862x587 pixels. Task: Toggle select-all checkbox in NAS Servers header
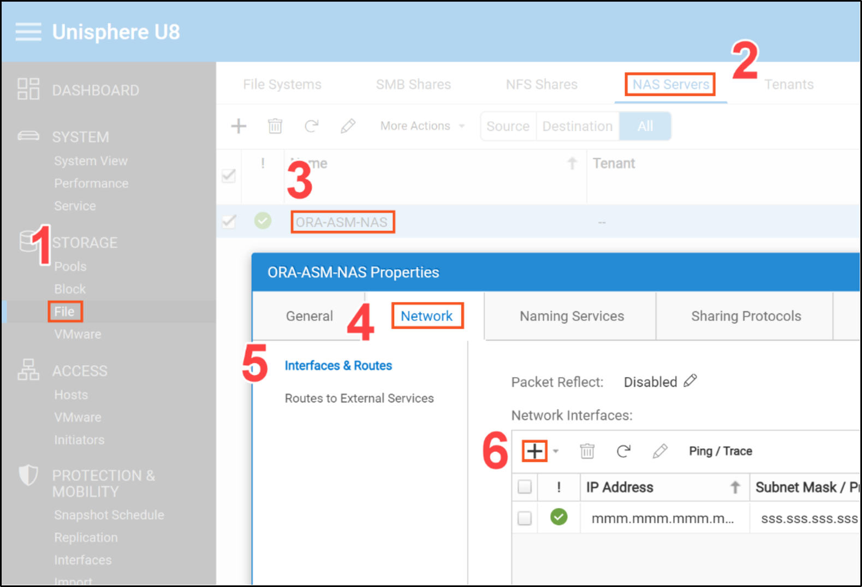click(229, 176)
